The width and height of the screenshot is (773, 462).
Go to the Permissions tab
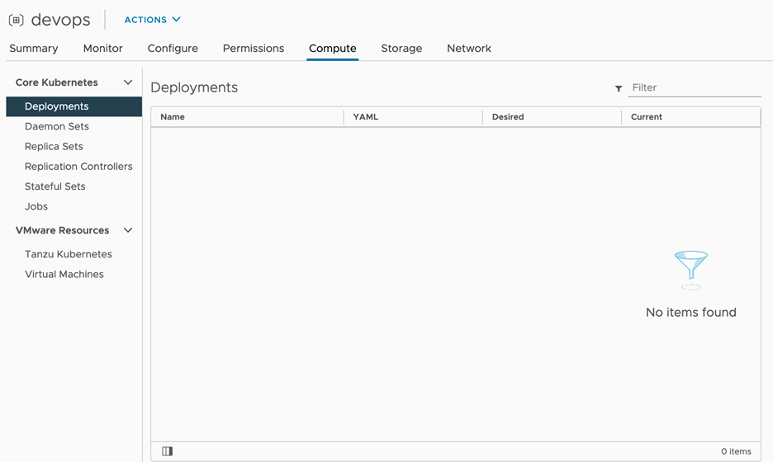click(x=254, y=49)
